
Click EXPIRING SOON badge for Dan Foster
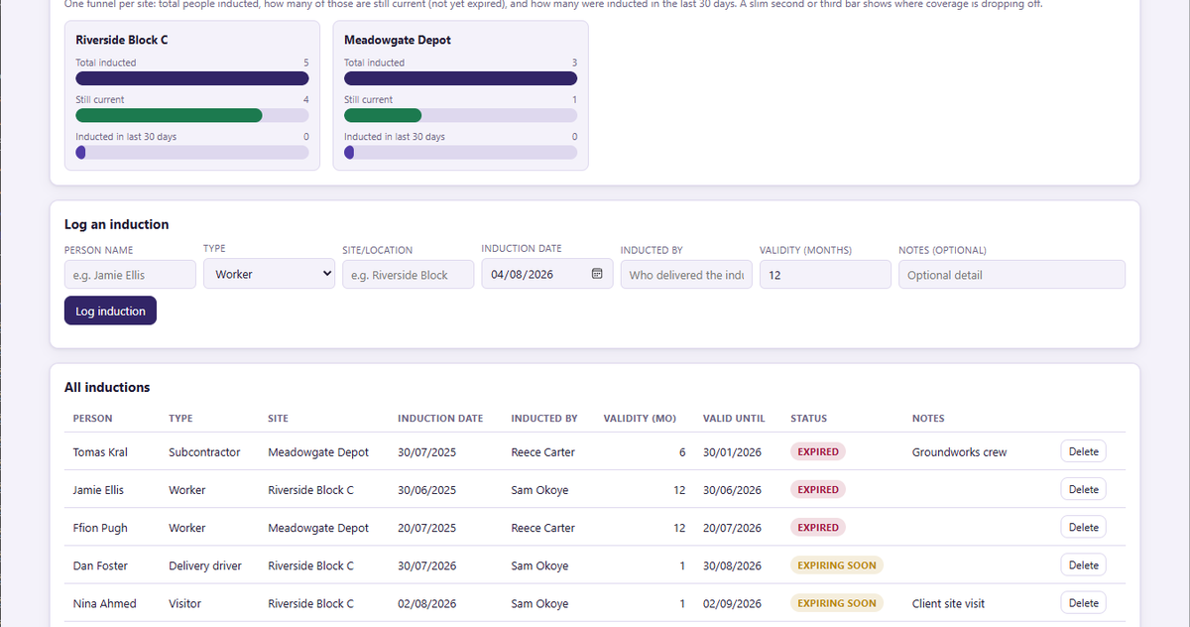(x=837, y=564)
